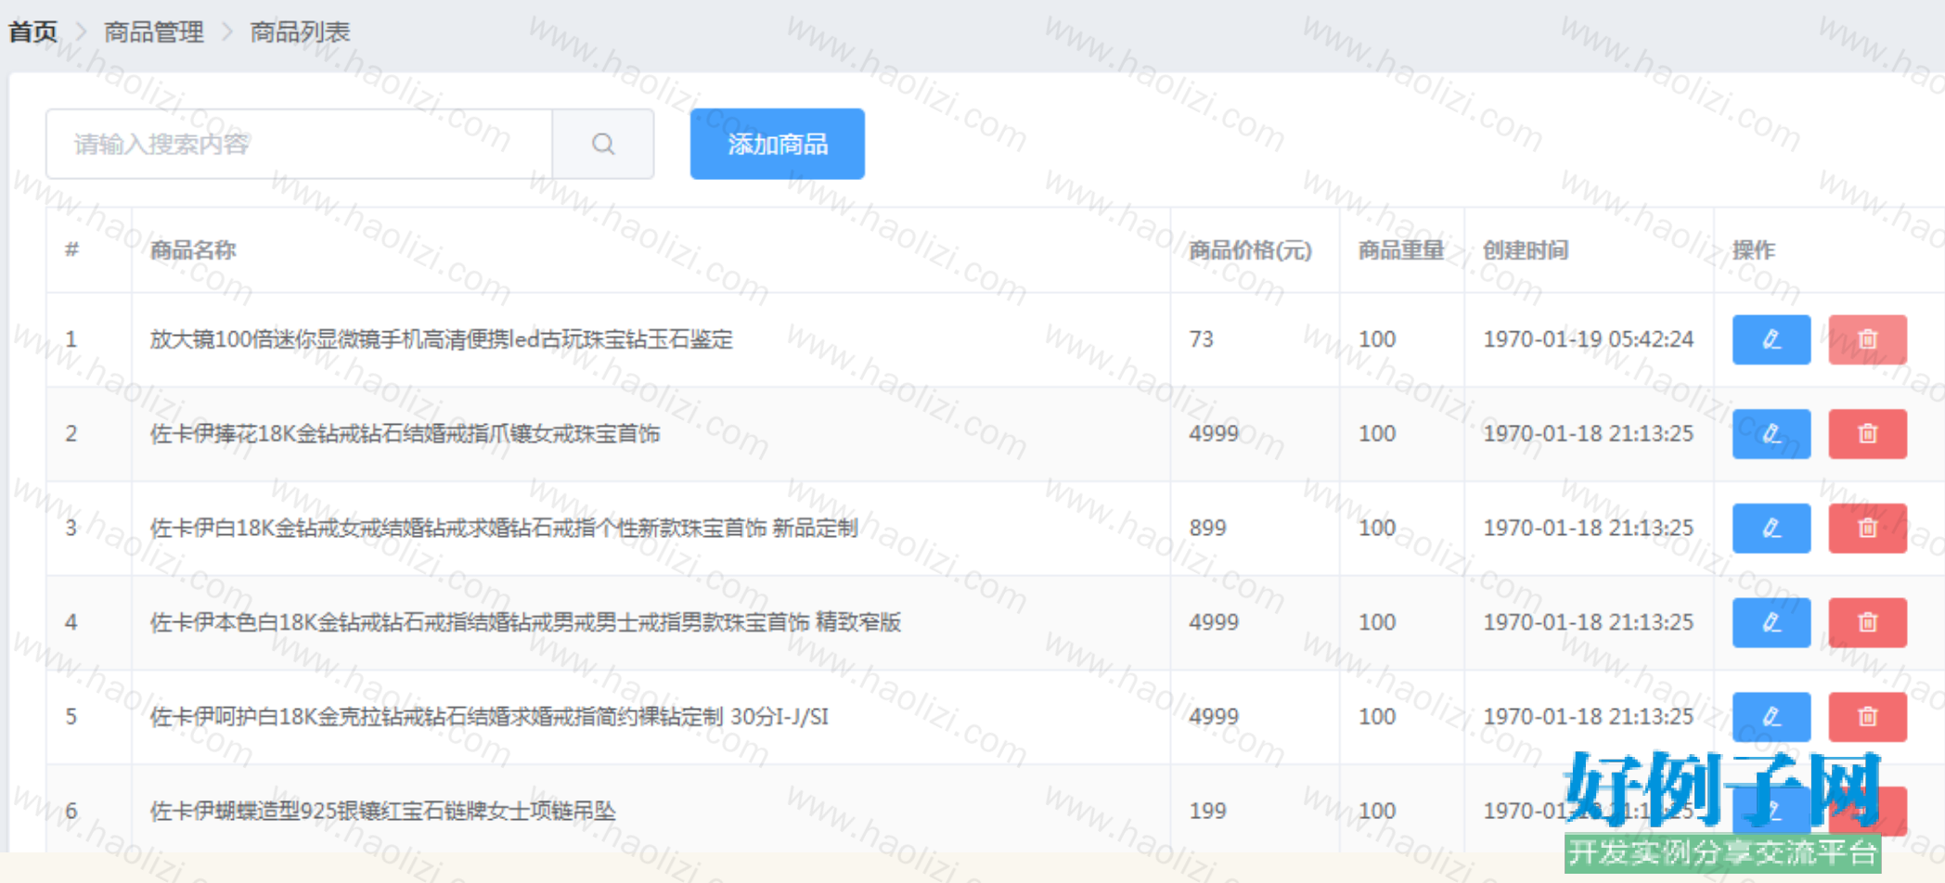
Task: Edit the 佐卡伊捧花18K金钻戒 product
Action: (1771, 434)
